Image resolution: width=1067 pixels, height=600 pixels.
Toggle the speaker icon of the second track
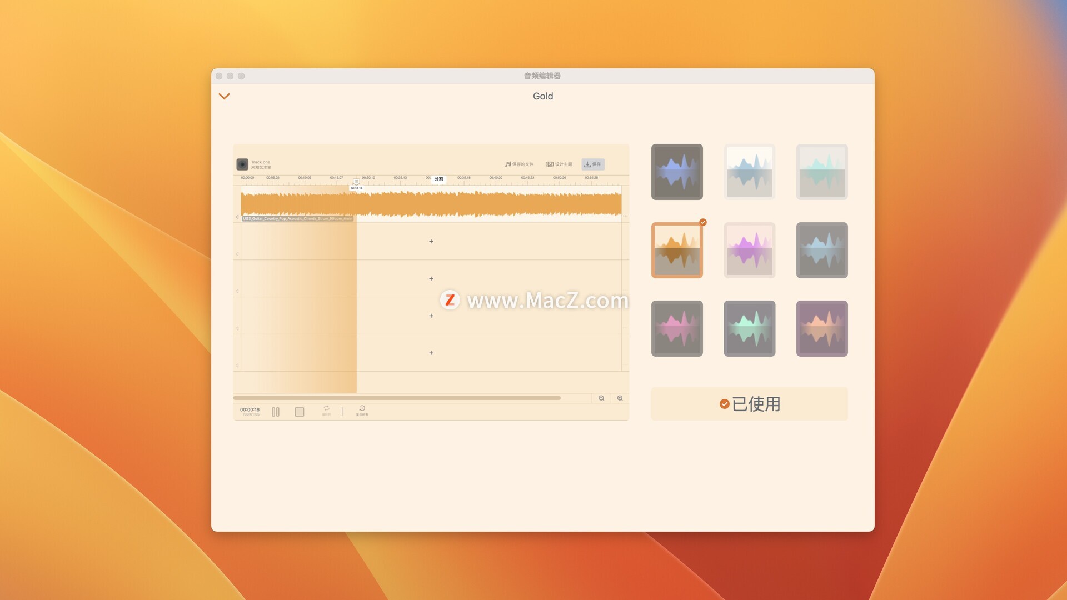(x=237, y=254)
